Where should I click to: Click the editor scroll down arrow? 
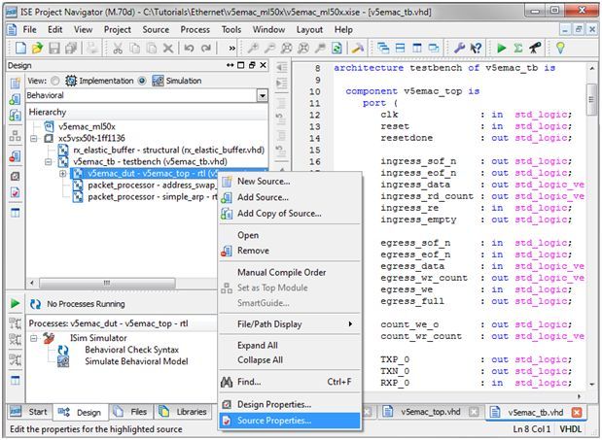coord(591,384)
